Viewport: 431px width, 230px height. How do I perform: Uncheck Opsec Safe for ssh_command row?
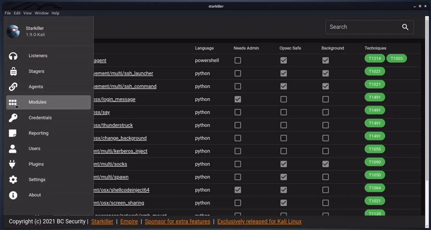[284, 86]
